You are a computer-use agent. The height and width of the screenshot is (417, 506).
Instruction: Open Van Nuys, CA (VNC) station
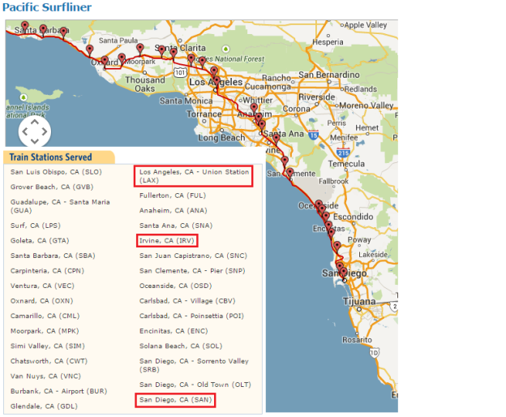45,376
